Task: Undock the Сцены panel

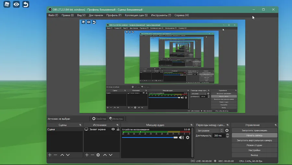Action: [x=80, y=125]
